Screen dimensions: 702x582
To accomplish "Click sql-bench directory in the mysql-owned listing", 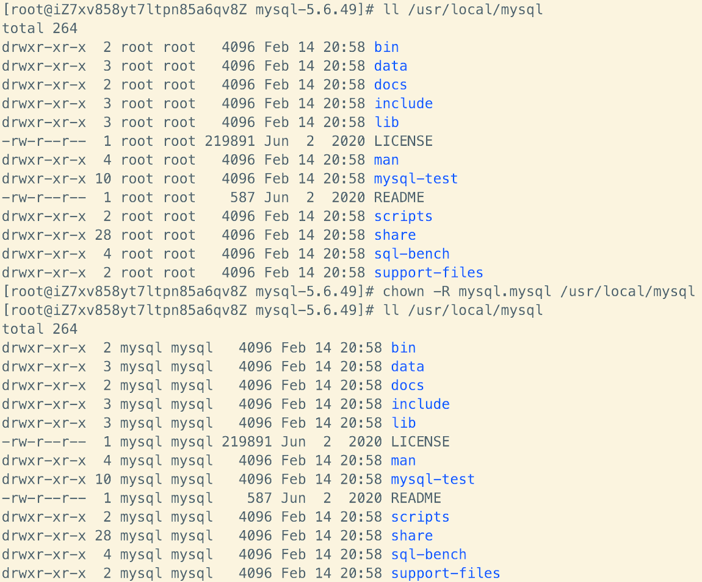I will pos(429,554).
